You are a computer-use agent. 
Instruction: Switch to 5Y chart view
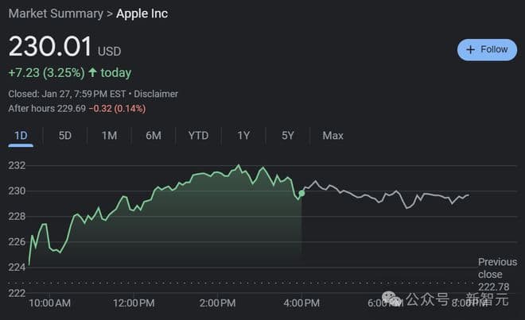[x=288, y=136]
